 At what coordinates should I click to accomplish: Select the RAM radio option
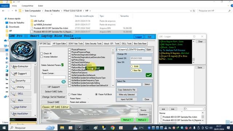[131, 66]
